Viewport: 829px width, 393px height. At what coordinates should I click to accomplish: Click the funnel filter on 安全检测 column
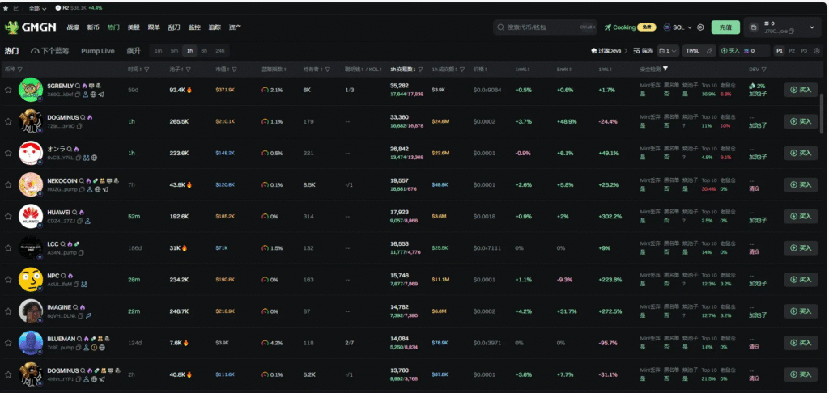click(x=665, y=70)
